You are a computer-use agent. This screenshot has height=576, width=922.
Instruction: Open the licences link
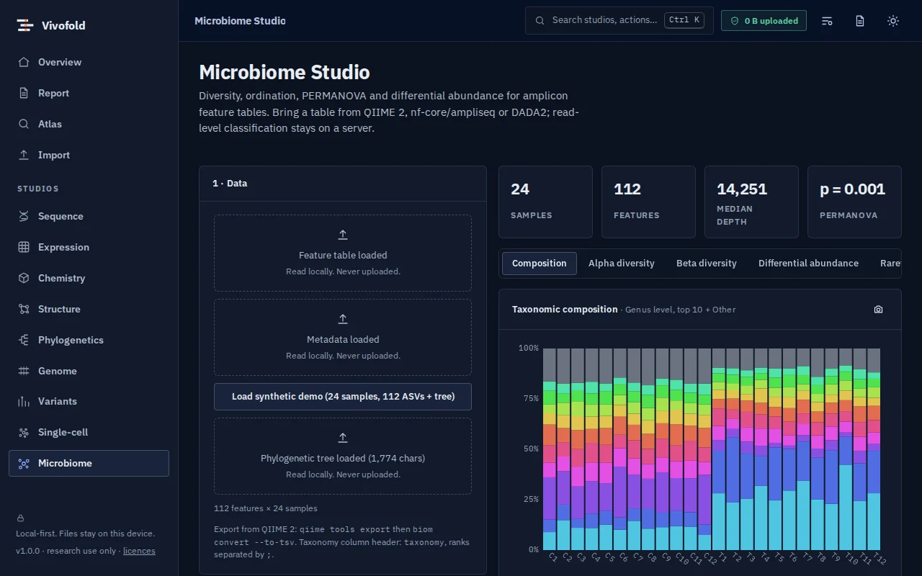139,551
